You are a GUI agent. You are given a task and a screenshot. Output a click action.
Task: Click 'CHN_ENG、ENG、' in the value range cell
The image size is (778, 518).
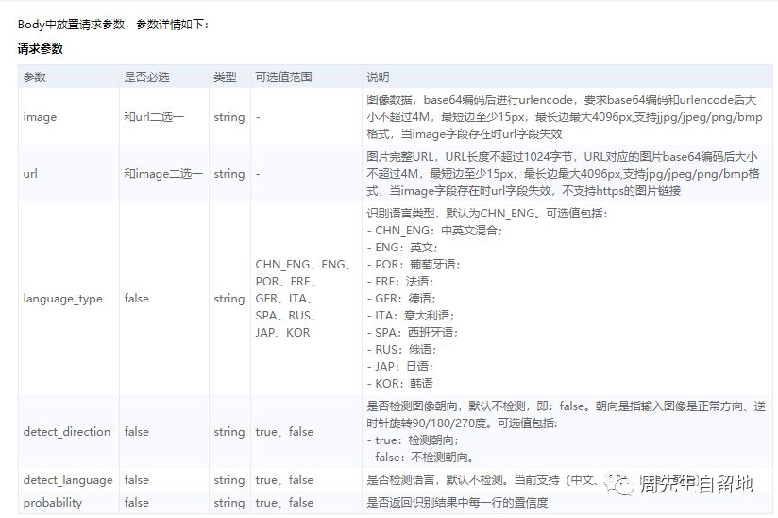tap(303, 265)
